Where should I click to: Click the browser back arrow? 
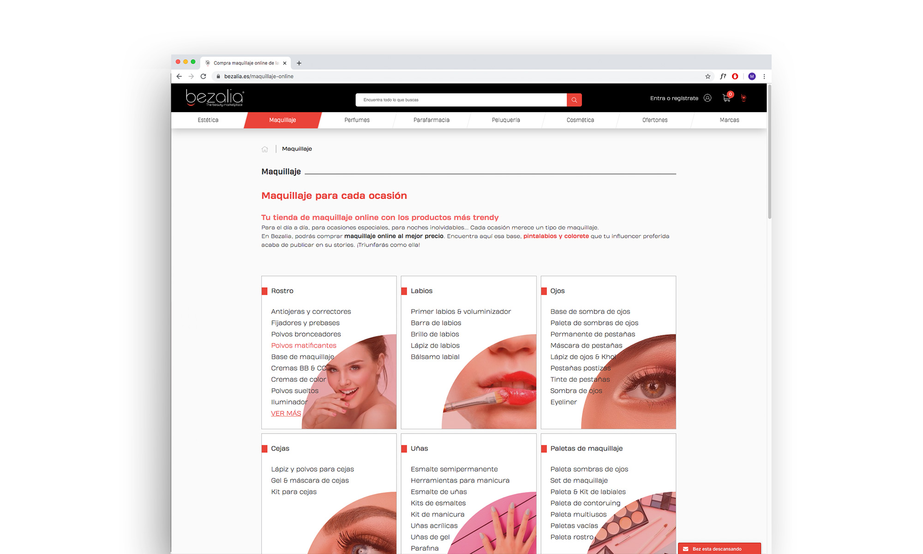pyautogui.click(x=179, y=76)
